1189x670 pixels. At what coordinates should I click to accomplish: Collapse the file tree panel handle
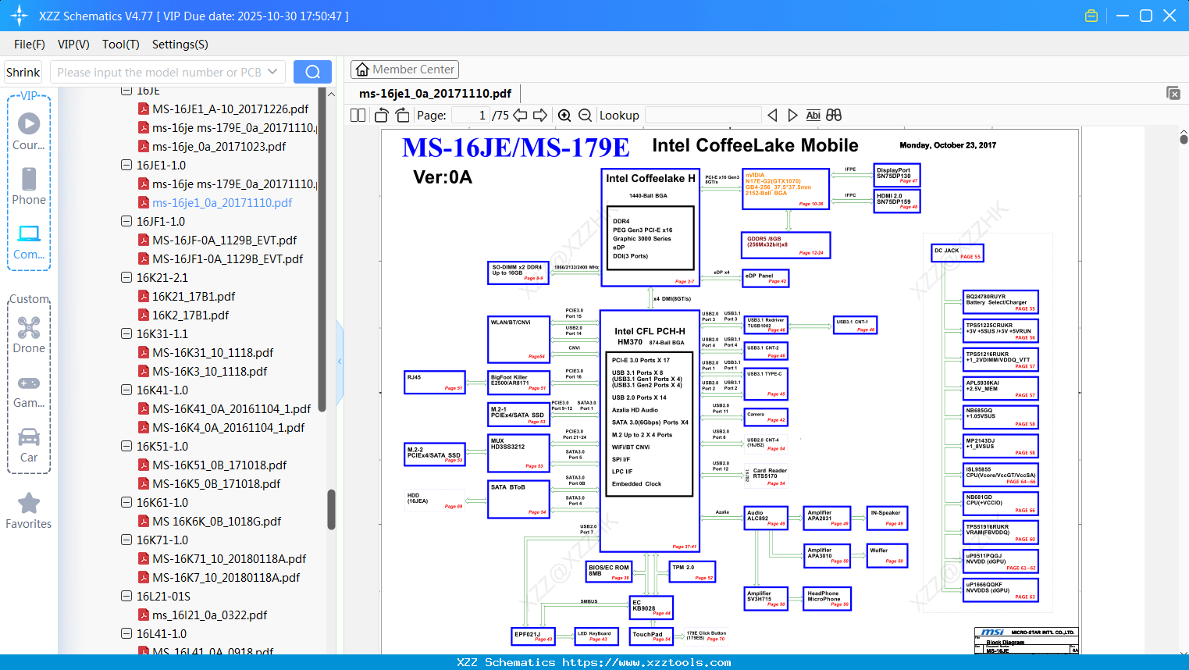point(340,361)
